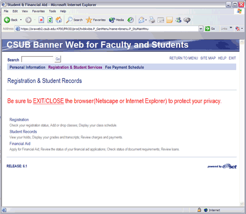Click the RELEASE: 6.1 text
The image size is (246, 214).
[17, 166]
